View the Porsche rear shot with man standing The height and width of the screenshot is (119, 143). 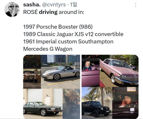coord(32,72)
